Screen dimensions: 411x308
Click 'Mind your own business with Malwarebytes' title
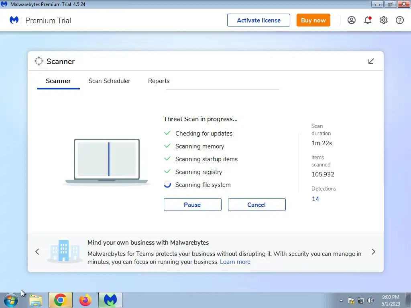point(148,243)
